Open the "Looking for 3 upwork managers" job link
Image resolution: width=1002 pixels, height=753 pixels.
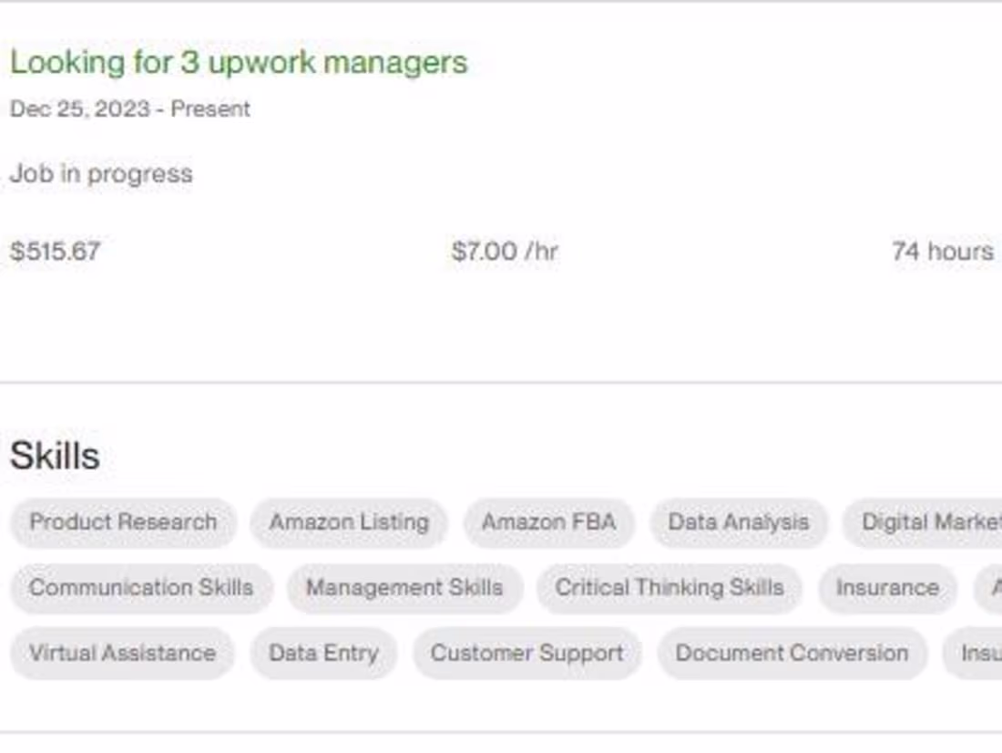point(239,63)
